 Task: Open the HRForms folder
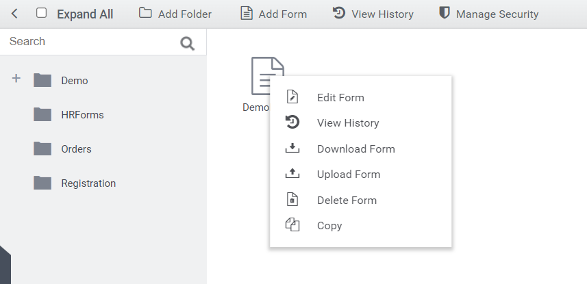pos(82,114)
